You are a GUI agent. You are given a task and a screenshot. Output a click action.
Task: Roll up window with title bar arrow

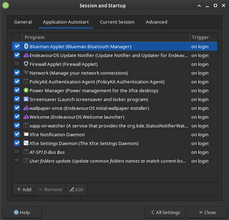coord(199,6)
